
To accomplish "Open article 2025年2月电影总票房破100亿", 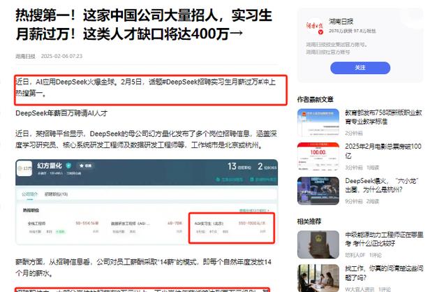I will [x=383, y=151].
